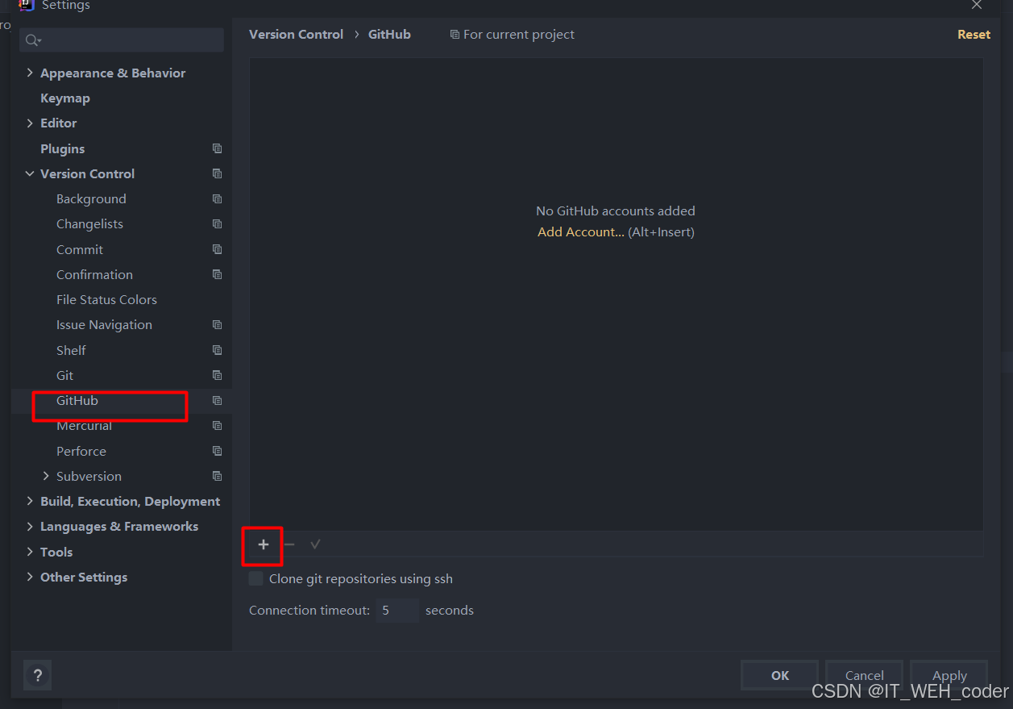Image resolution: width=1013 pixels, height=709 pixels.
Task: Click project-level icon next to Confirmation
Action: tap(217, 274)
